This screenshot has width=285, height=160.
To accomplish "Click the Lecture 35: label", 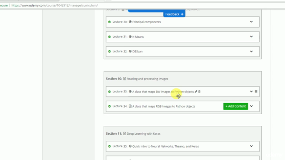I will click(120, 146).
